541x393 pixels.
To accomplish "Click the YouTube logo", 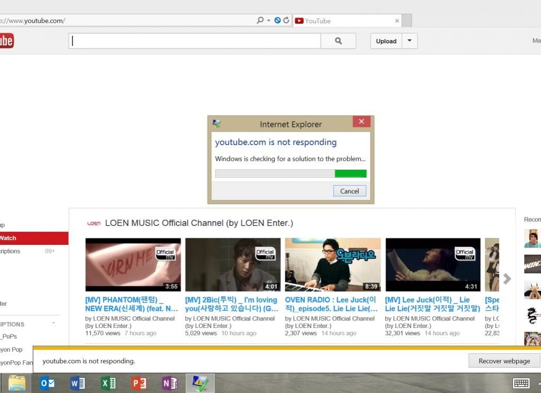I will tap(6, 41).
